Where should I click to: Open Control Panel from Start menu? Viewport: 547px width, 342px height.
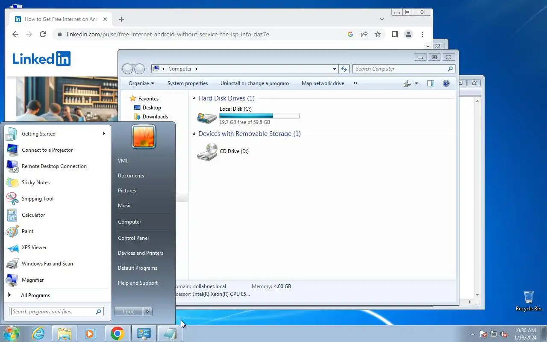[133, 238]
